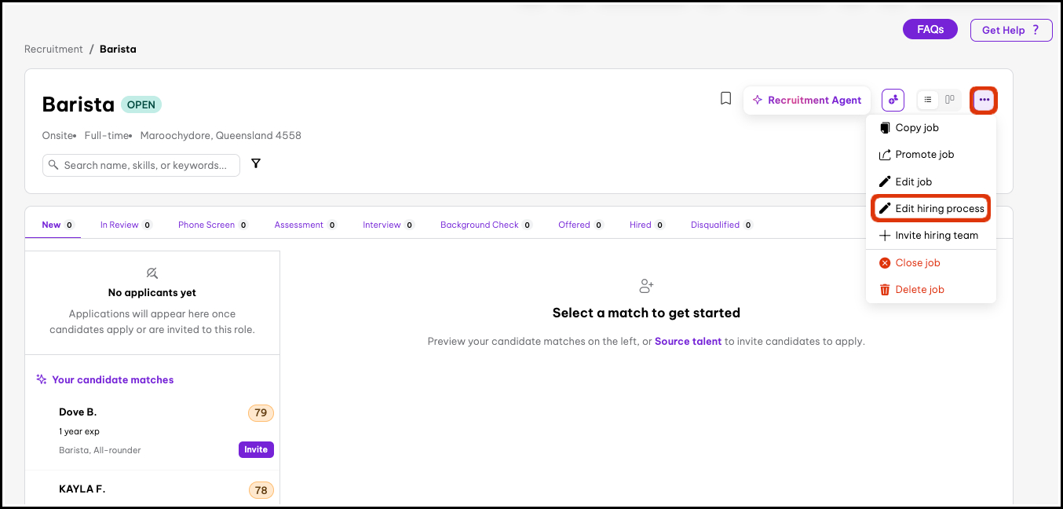This screenshot has height=509, width=1063.
Task: Click the OPEN status badge
Action: pos(141,104)
